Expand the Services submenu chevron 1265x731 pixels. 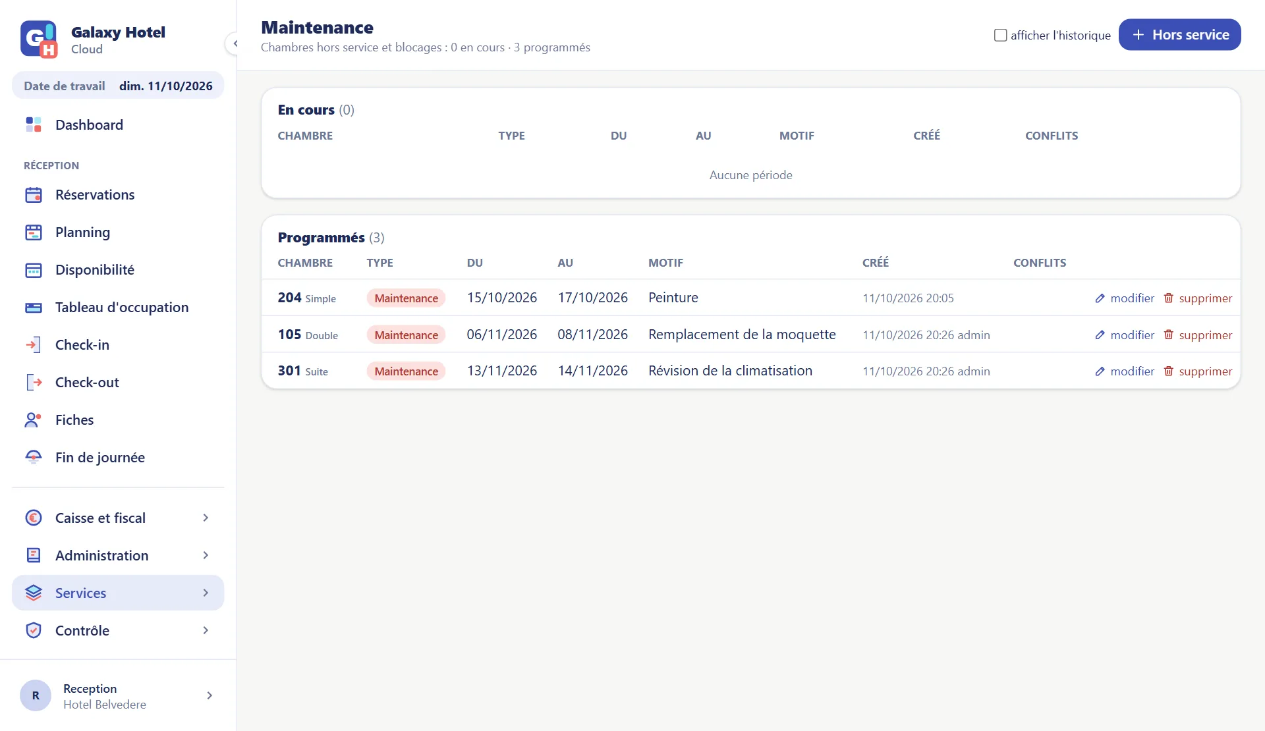206,593
